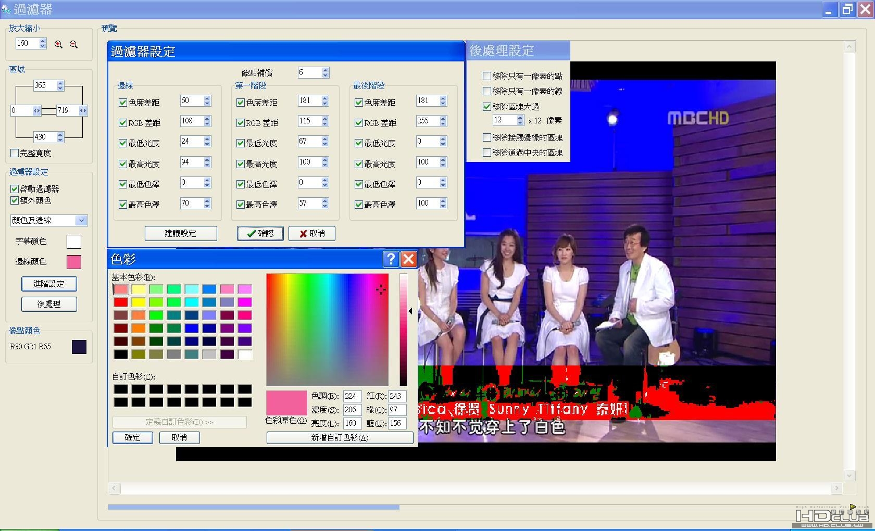Click the 後處理 button

point(49,304)
